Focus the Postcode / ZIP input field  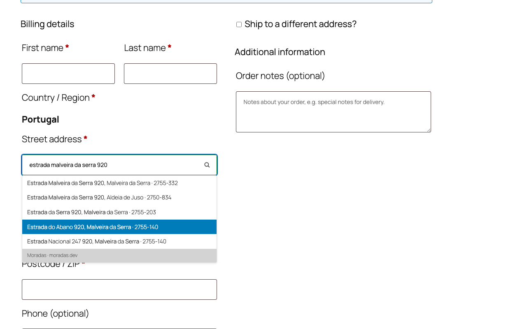(119, 290)
